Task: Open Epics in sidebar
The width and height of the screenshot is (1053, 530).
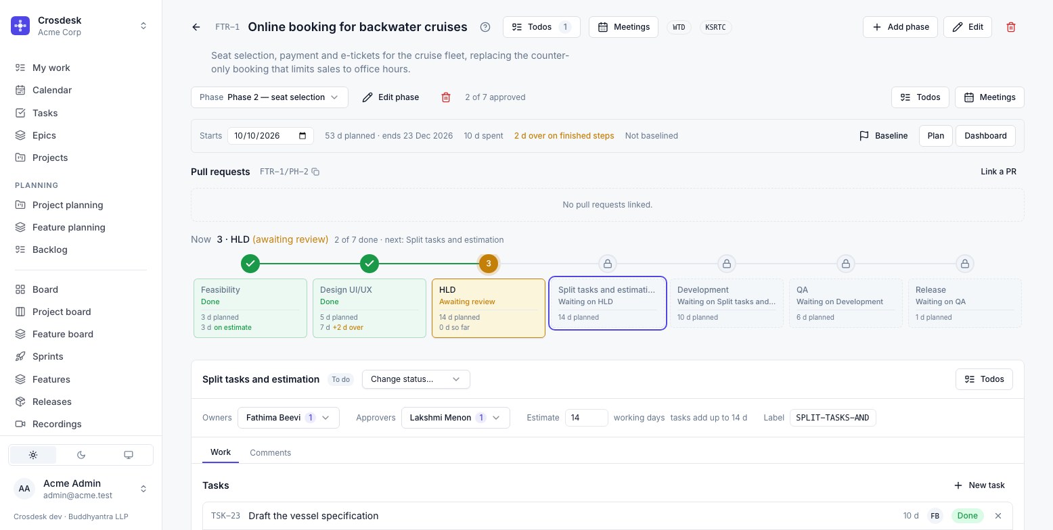Action: click(x=81, y=135)
